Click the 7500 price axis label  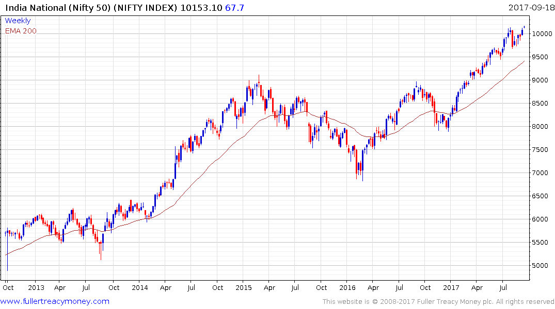pyautogui.click(x=541, y=150)
